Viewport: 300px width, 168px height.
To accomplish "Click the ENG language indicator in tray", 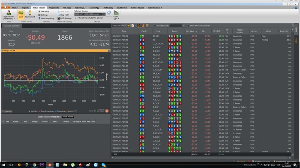I will point(279,165).
